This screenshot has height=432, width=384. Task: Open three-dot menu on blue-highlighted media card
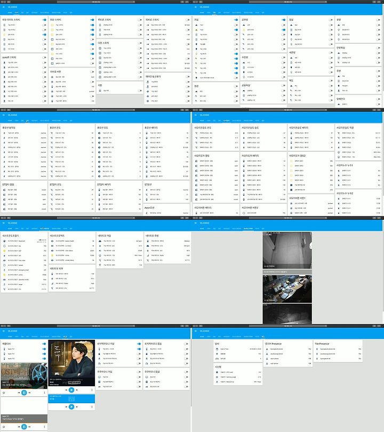(92, 406)
